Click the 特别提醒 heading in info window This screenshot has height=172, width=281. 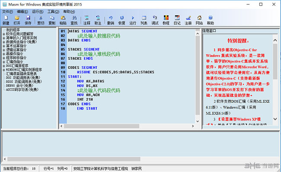238,41
